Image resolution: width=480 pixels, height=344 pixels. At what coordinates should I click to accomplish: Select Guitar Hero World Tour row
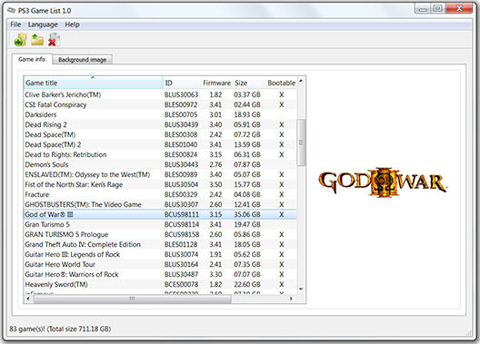tap(160, 264)
